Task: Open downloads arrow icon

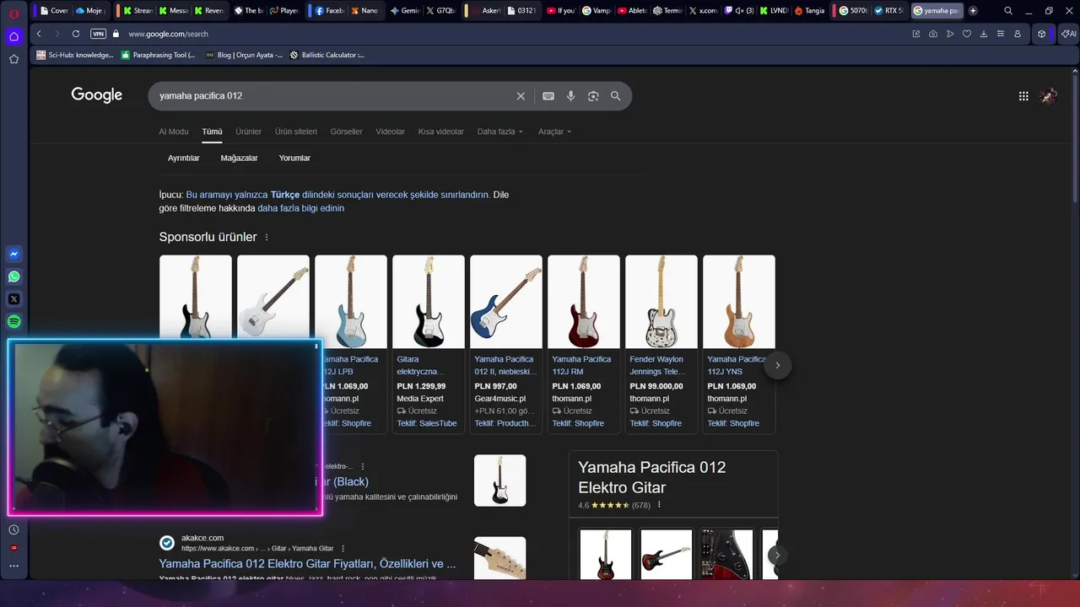Action: point(984,34)
